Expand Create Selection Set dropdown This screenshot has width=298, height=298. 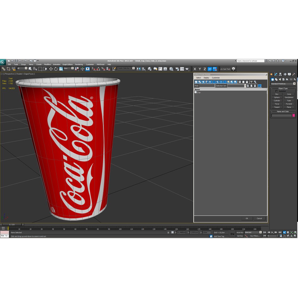click(134, 68)
